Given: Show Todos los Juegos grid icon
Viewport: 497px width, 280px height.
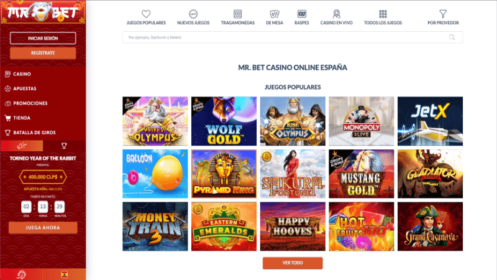Looking at the screenshot, I should 383,14.
